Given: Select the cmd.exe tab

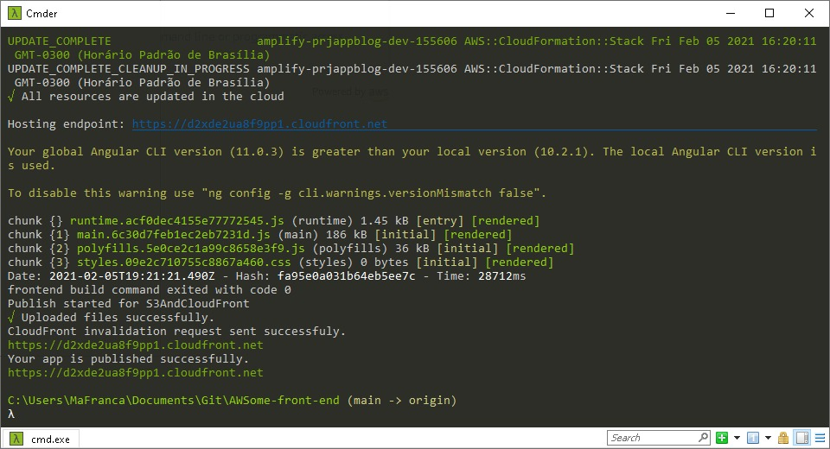Looking at the screenshot, I should click(x=41, y=439).
